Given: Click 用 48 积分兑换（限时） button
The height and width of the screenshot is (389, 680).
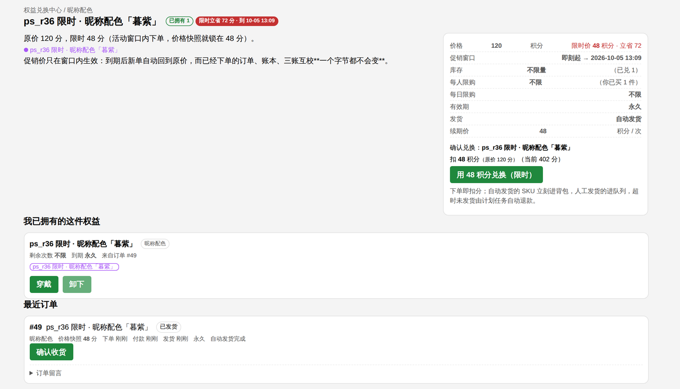Looking at the screenshot, I should (496, 175).
